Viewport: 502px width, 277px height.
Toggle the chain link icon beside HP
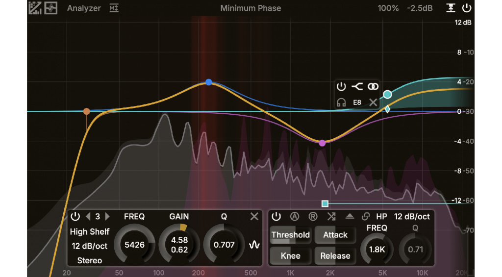coord(366,217)
